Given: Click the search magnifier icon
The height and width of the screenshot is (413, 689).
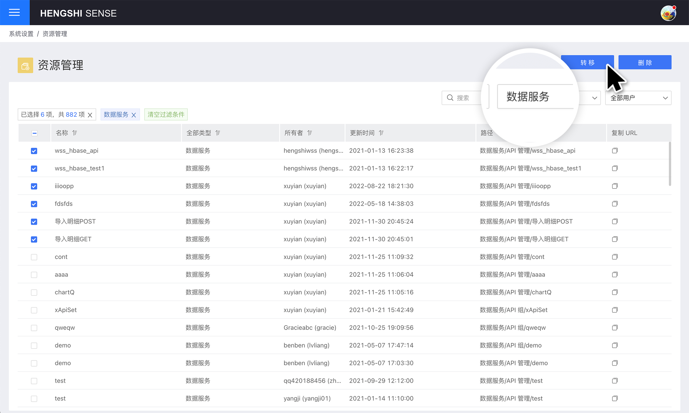Looking at the screenshot, I should click(450, 98).
